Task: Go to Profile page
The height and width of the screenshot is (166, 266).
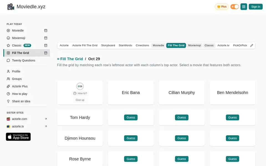Action: click(x=16, y=71)
